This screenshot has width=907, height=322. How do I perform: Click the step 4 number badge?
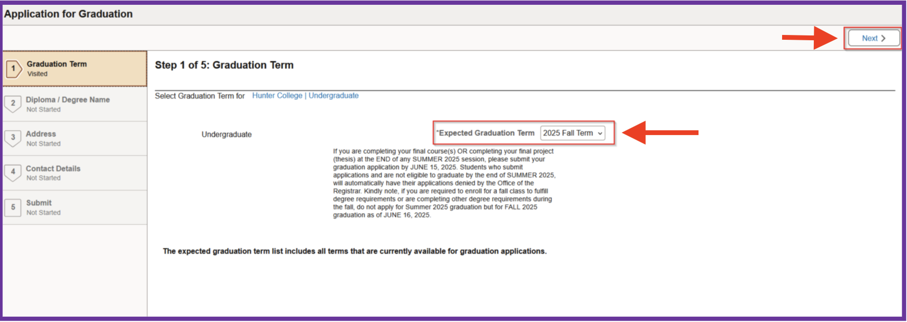(x=13, y=172)
